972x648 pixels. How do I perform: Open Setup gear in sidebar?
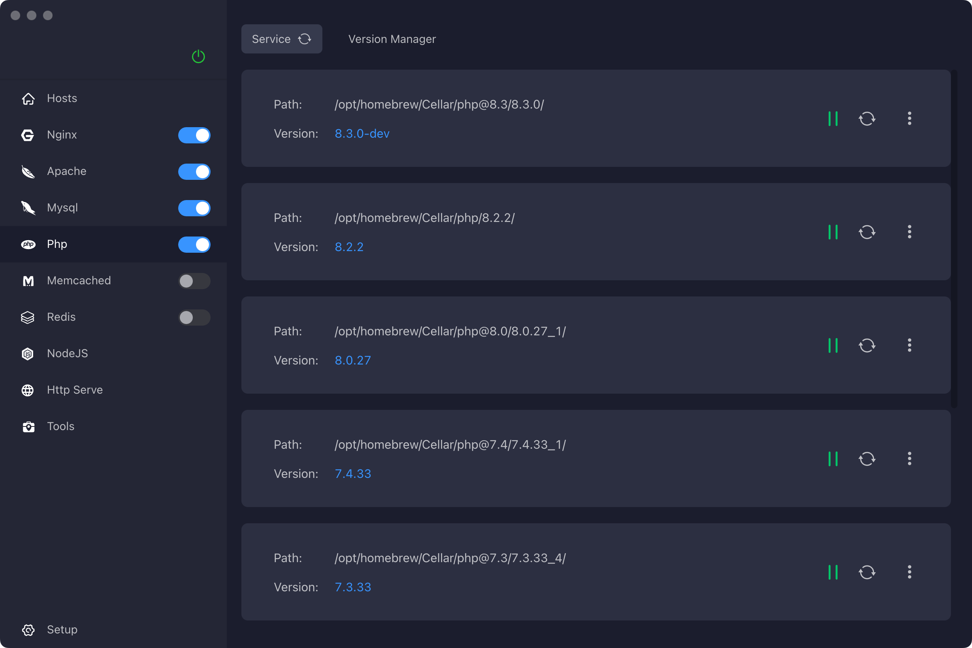[x=28, y=629]
